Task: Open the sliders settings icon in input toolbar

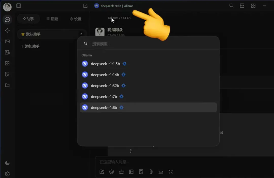Action: 131,172
